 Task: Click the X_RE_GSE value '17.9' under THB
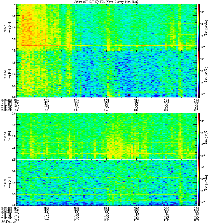click(x=46, y=100)
